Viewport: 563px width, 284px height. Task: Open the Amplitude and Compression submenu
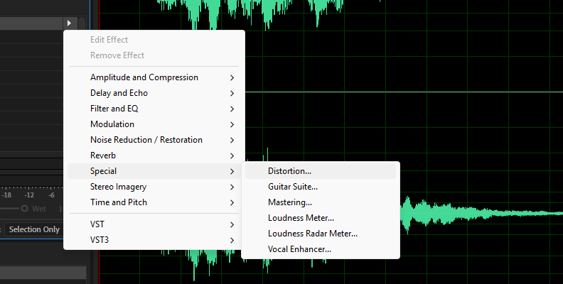(x=144, y=77)
